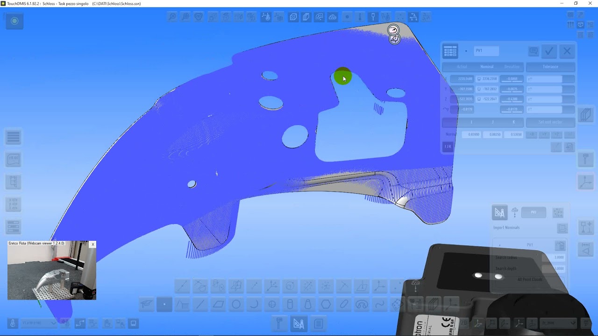Click the zoom fit magnifier in top toolbar
Image resolution: width=598 pixels, height=336 pixels.
tap(172, 17)
